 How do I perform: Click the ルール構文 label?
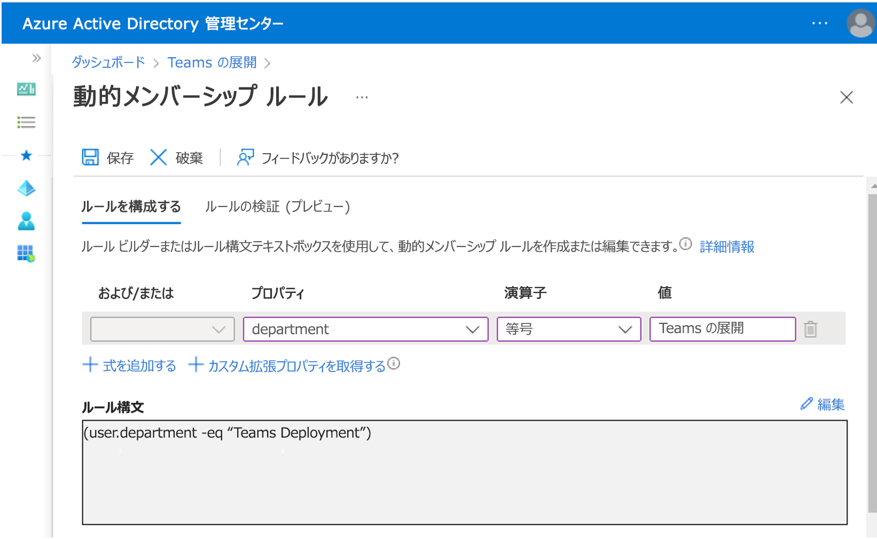click(113, 407)
